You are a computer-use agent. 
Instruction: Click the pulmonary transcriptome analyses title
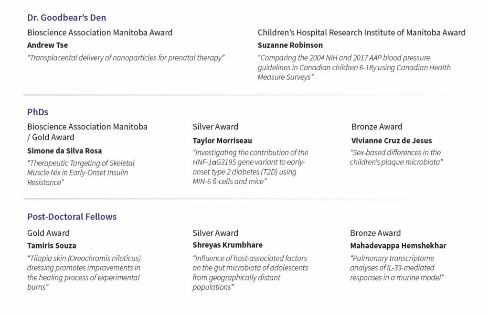pyautogui.click(x=397, y=268)
